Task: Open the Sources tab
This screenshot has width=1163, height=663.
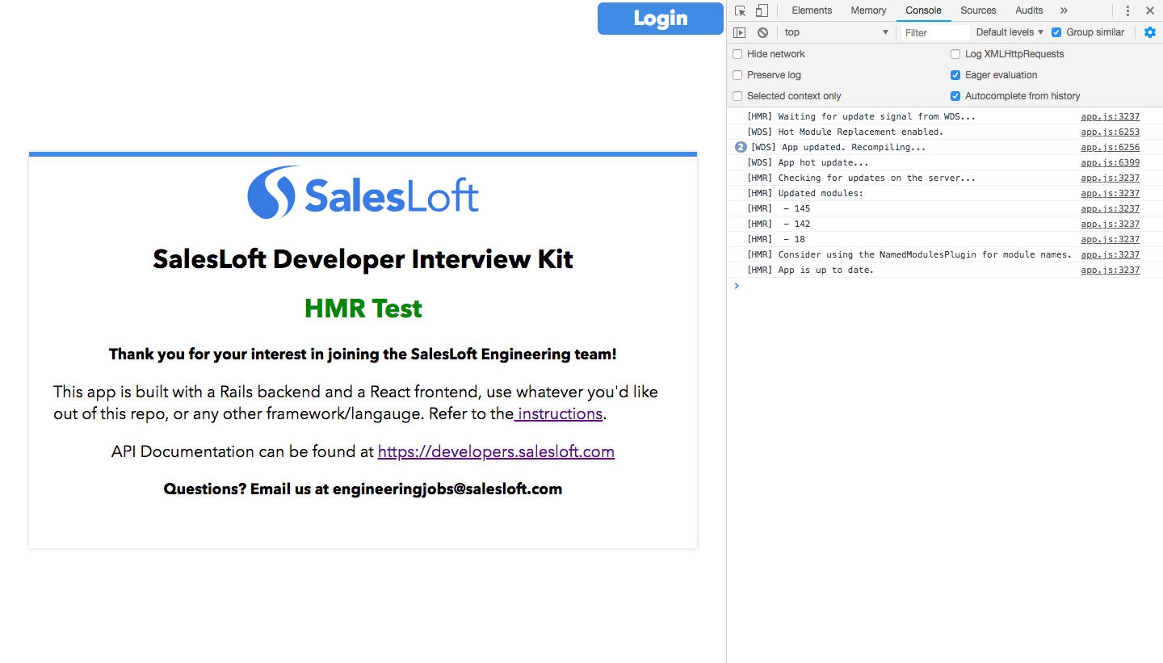Action: click(978, 10)
